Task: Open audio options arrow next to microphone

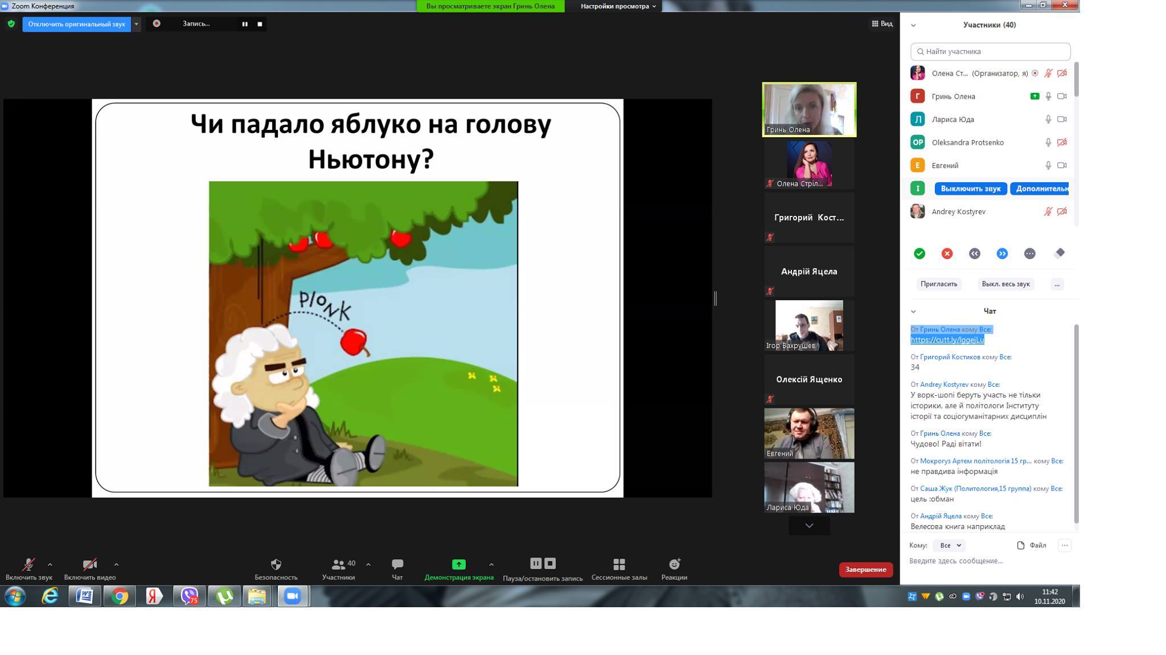Action: coord(50,565)
